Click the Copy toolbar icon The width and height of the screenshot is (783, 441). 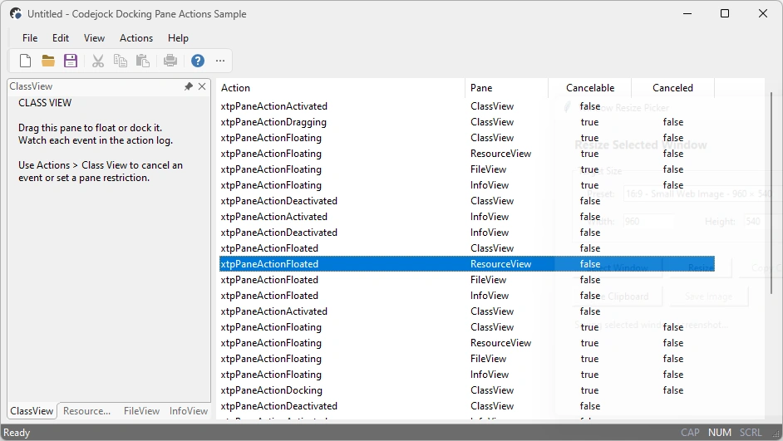121,61
